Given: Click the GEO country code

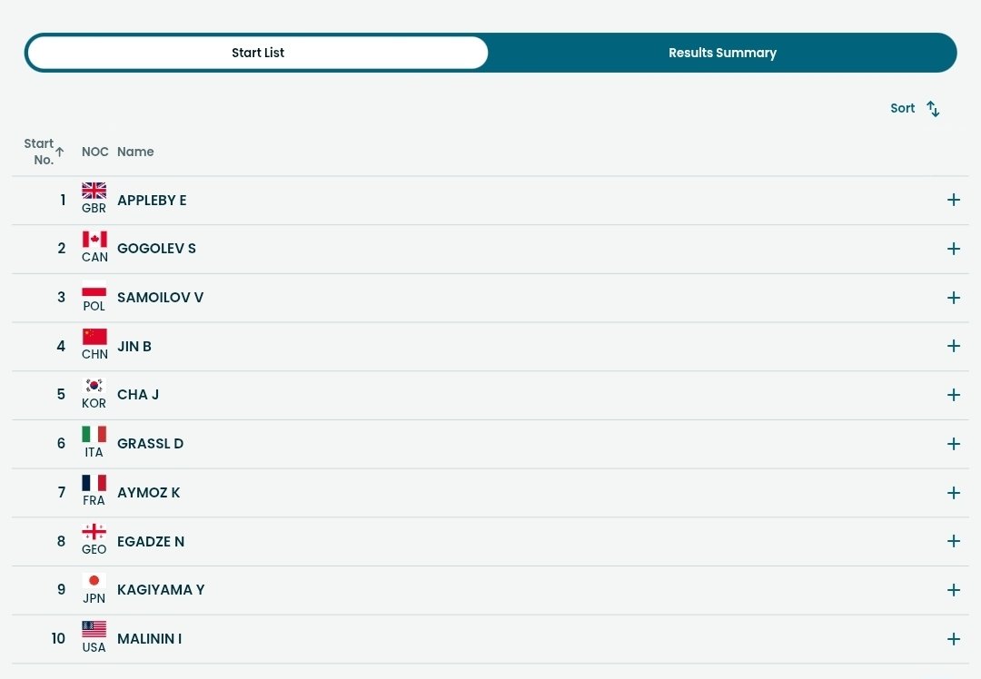Looking at the screenshot, I should [94, 549].
